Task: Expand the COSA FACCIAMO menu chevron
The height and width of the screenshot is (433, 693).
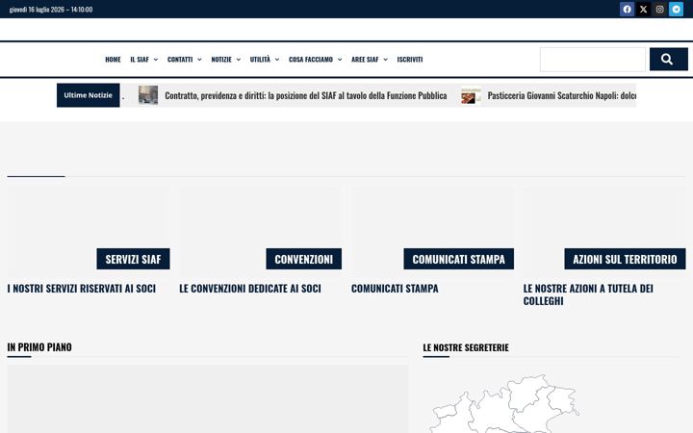Action: pyautogui.click(x=340, y=60)
